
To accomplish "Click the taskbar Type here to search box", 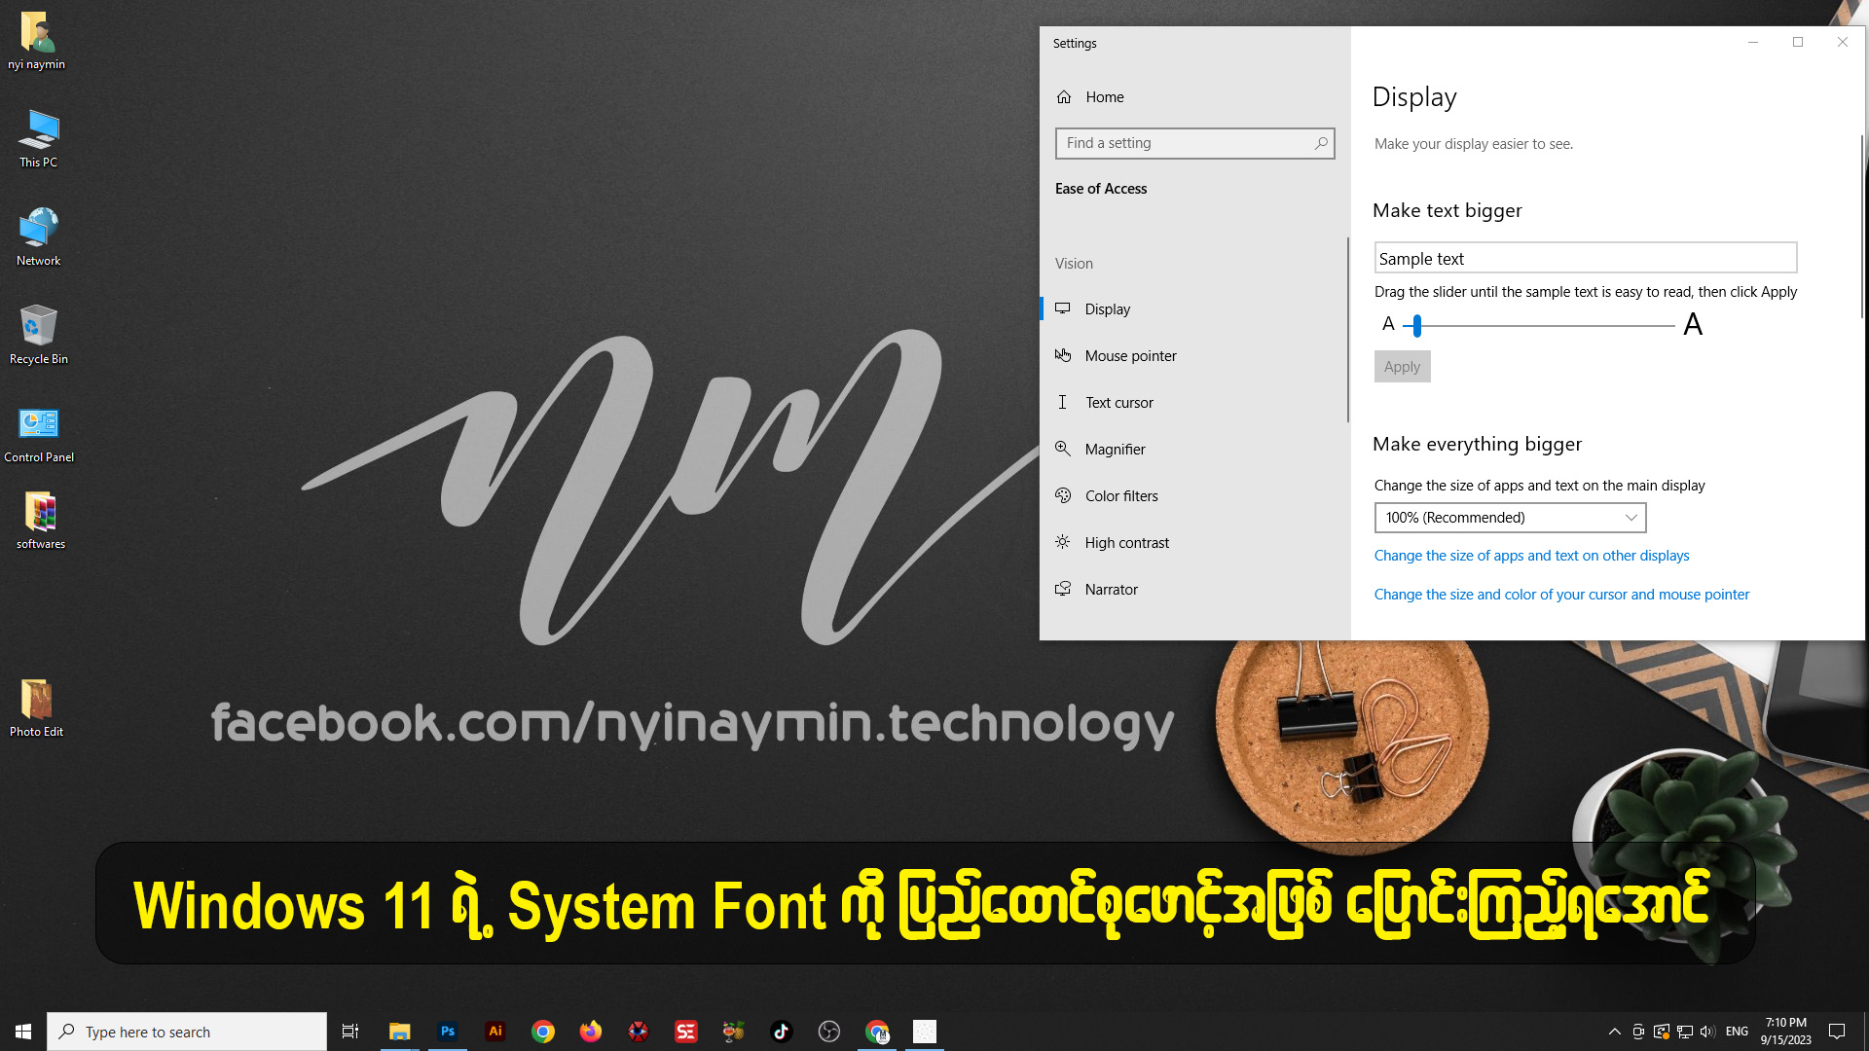I will click(187, 1032).
